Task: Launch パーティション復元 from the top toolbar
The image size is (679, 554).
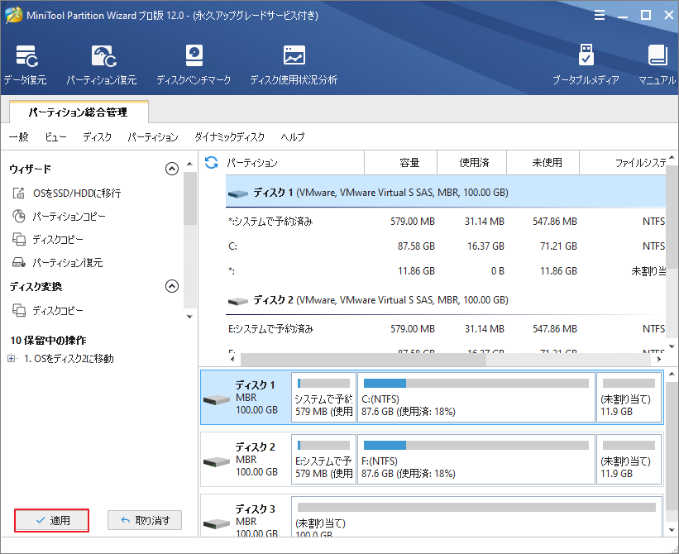Action: 102,64
